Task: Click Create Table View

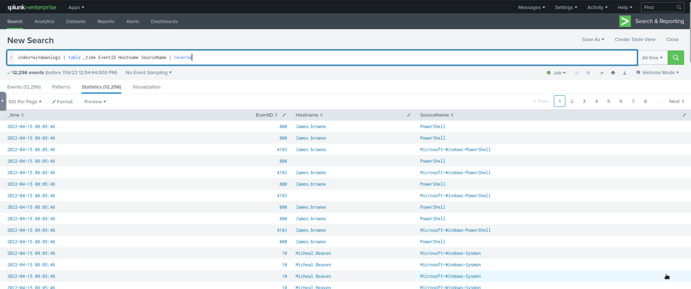Action: point(635,40)
